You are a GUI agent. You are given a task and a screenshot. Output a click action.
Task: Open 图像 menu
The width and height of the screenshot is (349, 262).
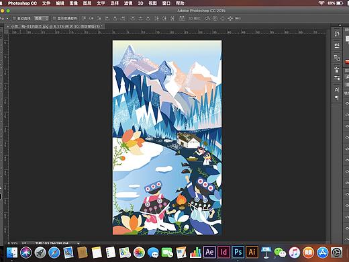click(73, 3)
